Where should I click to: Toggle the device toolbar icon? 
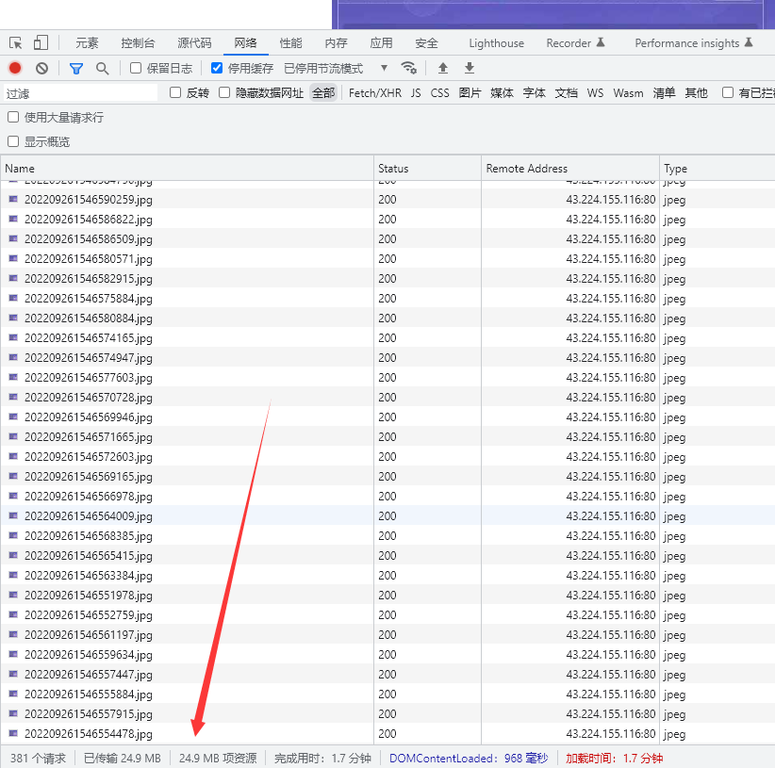tap(41, 42)
